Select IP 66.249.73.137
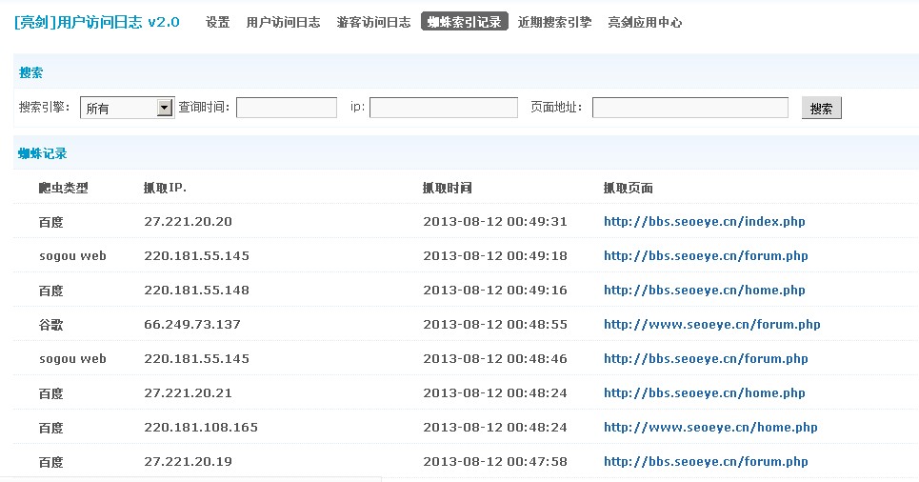 click(x=192, y=324)
